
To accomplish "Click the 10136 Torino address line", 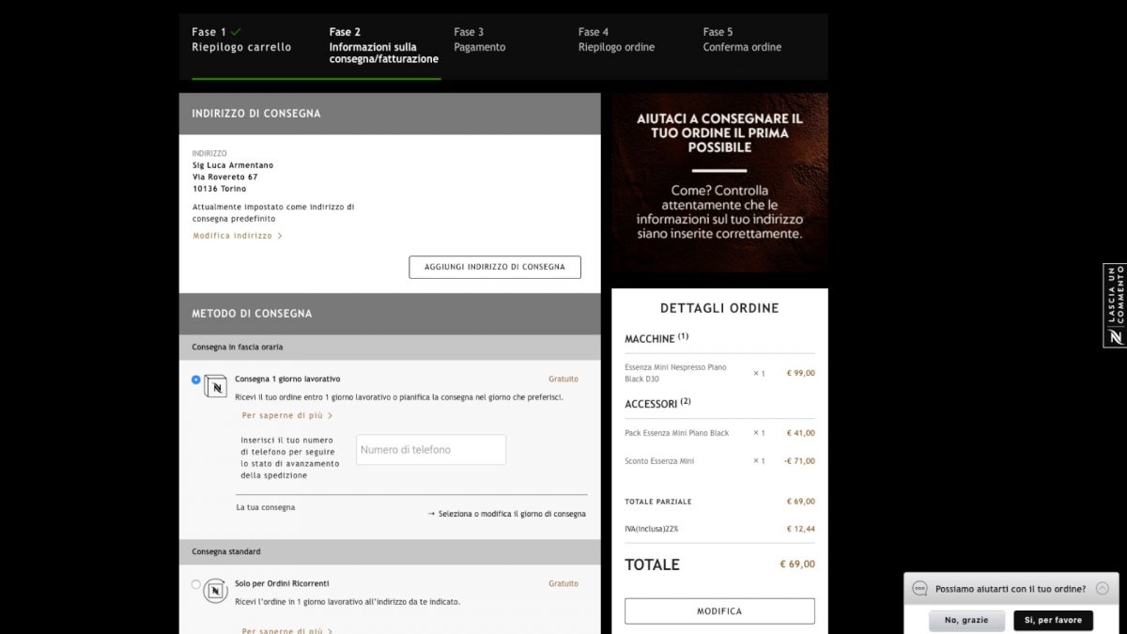I will pos(220,189).
